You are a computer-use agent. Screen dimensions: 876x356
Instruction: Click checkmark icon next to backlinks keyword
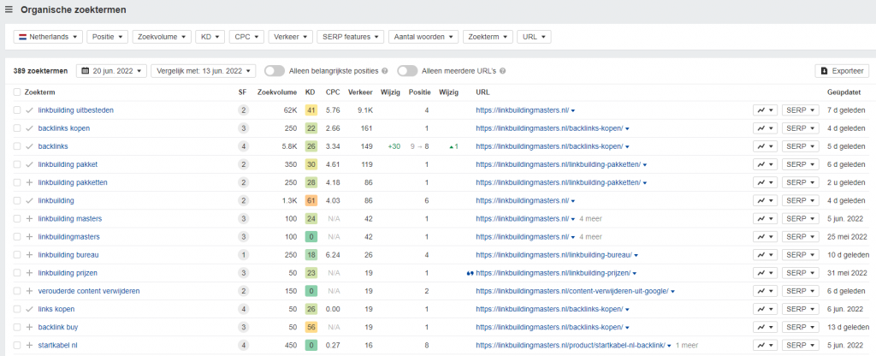tap(30, 146)
